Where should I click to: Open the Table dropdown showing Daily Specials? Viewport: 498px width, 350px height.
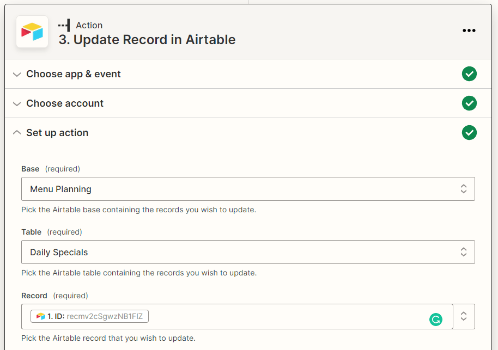tap(248, 252)
